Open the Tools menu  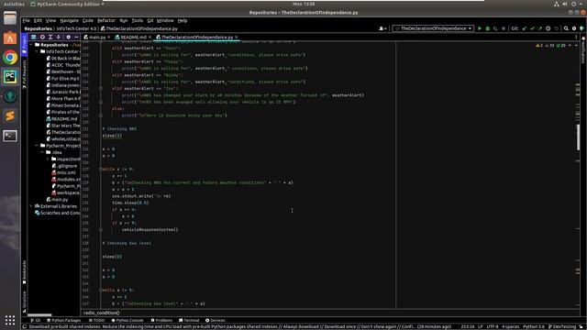[x=138, y=20]
